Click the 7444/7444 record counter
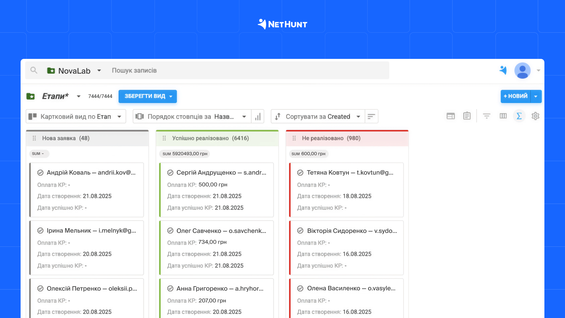This screenshot has height=318, width=565. 100,96
